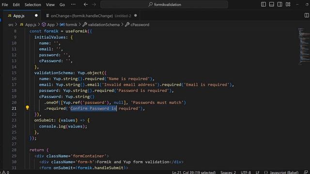The width and height of the screenshot is (310, 174).
Task: Go back with the left arrow
Action: coord(86,4)
